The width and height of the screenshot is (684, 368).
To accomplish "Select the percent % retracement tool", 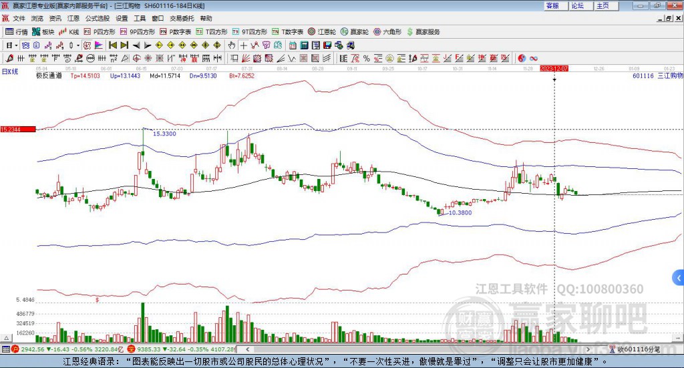I will [367, 58].
